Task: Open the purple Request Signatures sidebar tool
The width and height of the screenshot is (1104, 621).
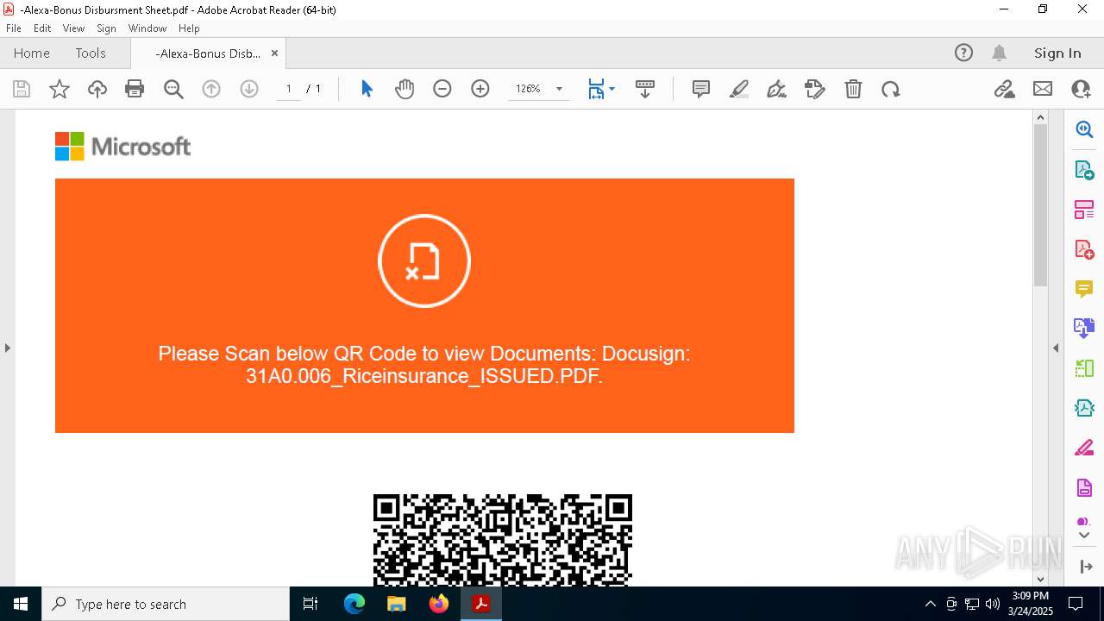Action: [x=1084, y=487]
